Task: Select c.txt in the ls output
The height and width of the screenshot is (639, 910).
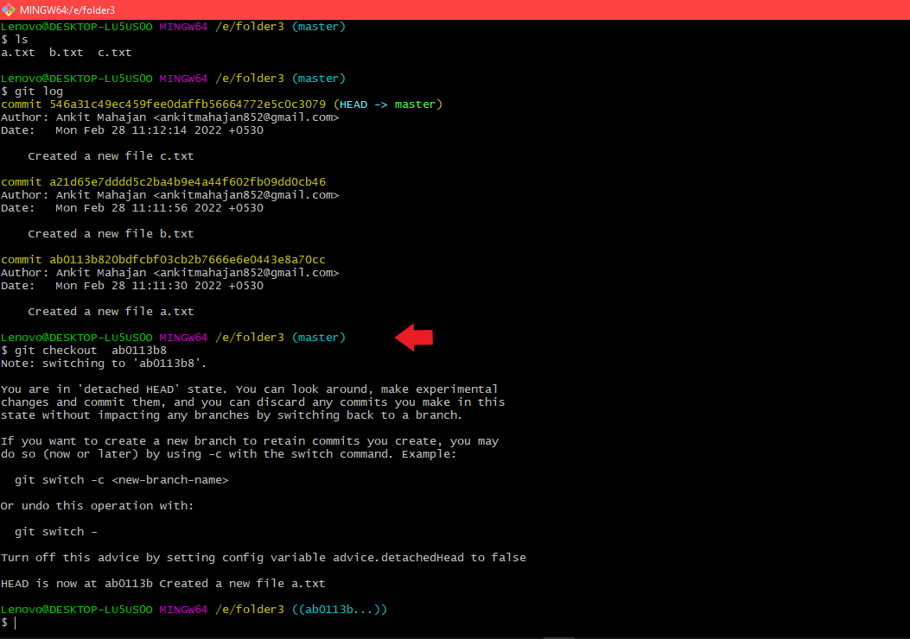Action: (114, 53)
